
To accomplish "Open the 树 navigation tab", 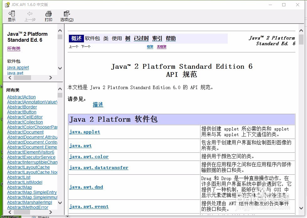I will [128, 38].
